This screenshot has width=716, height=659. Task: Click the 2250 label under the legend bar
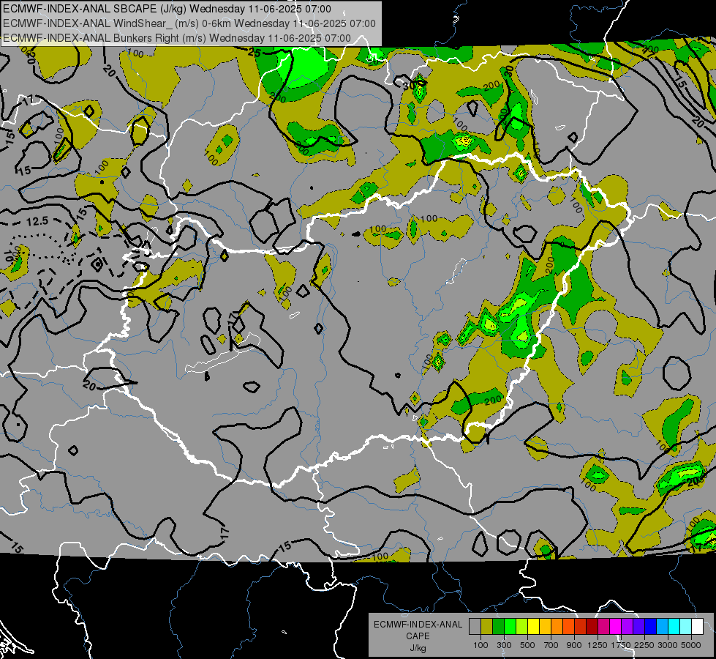[x=645, y=645]
